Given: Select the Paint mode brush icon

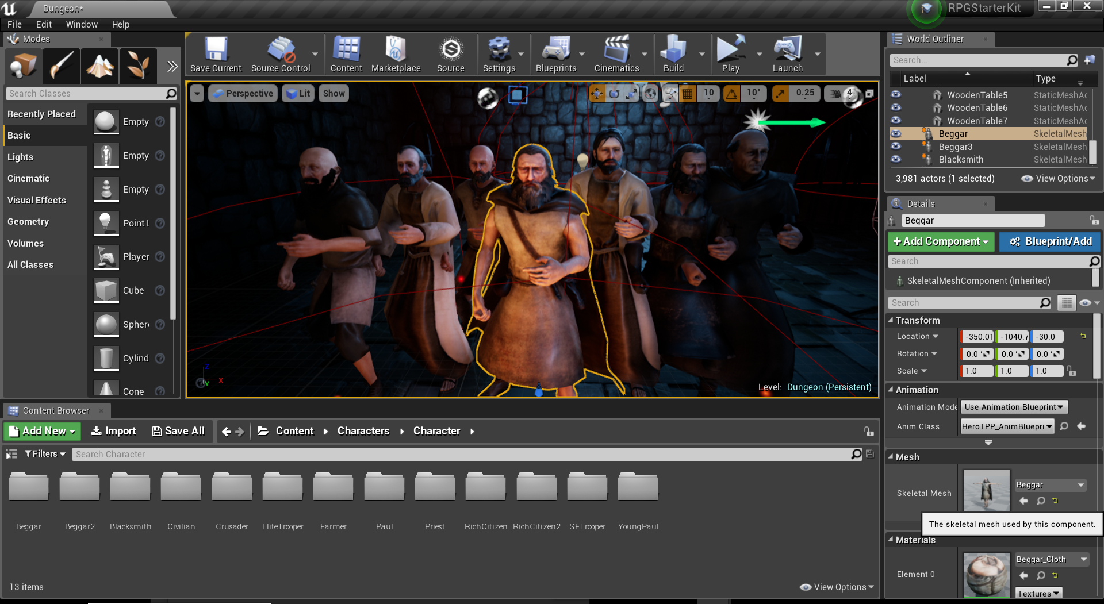Looking at the screenshot, I should tap(61, 66).
